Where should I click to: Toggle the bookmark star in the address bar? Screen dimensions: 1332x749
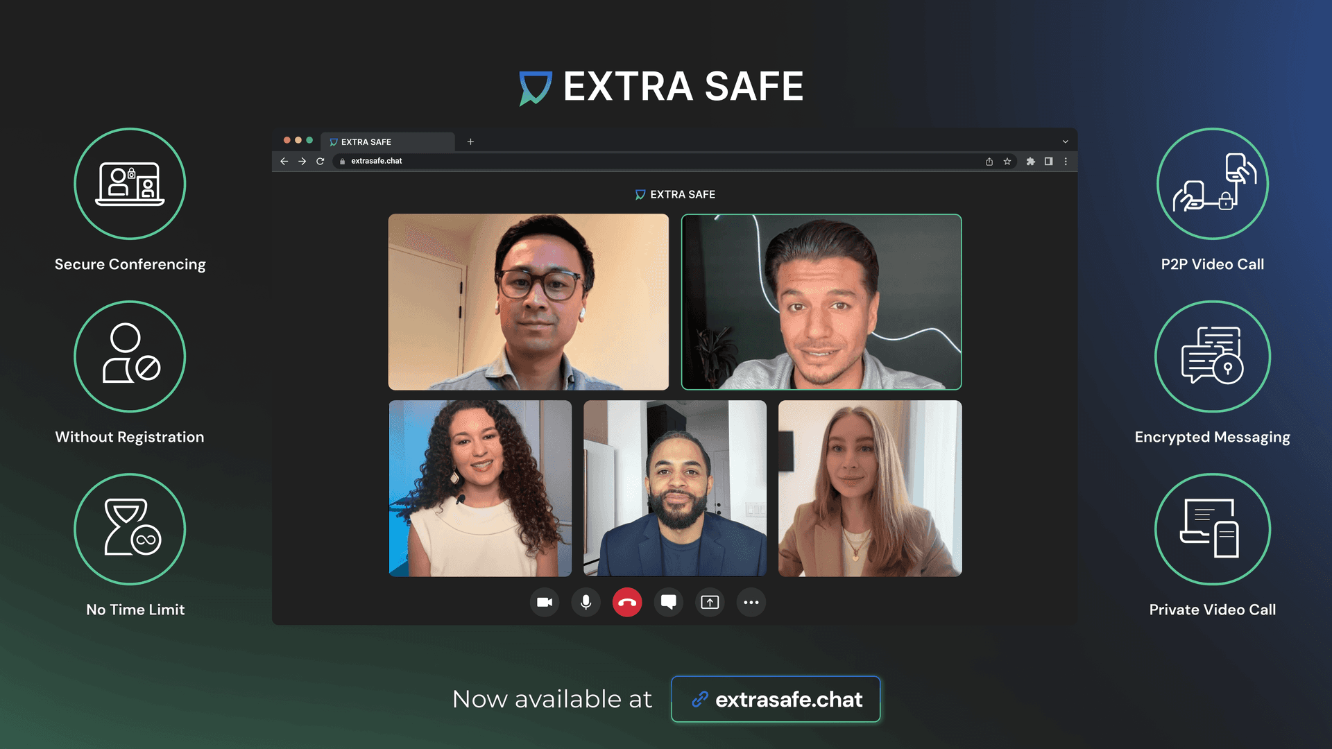tap(1007, 161)
